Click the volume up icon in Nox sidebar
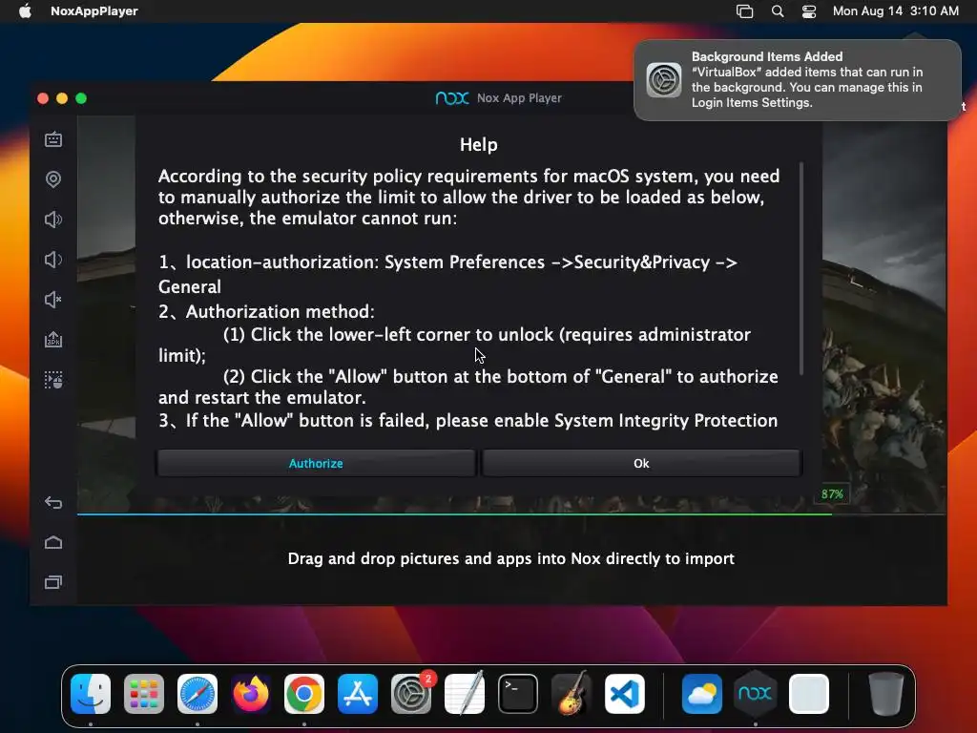 tap(53, 220)
